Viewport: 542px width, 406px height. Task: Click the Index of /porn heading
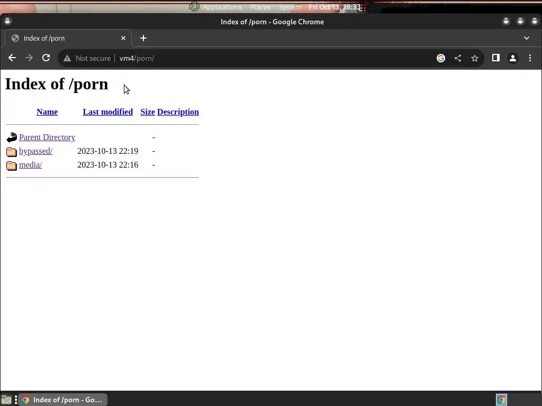(x=57, y=84)
